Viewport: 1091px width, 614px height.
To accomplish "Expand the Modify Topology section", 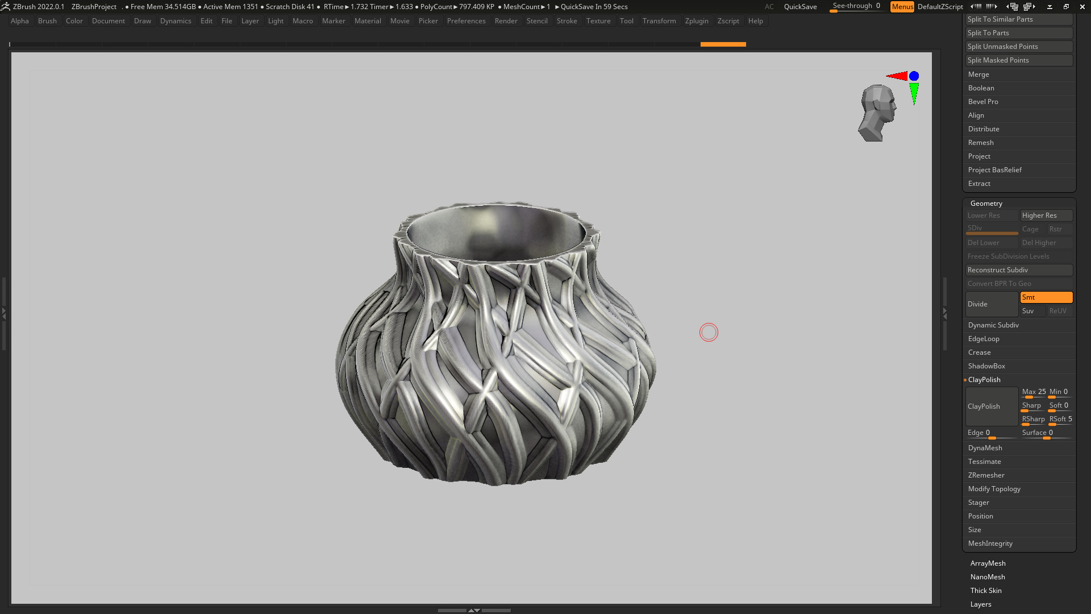I will (994, 489).
